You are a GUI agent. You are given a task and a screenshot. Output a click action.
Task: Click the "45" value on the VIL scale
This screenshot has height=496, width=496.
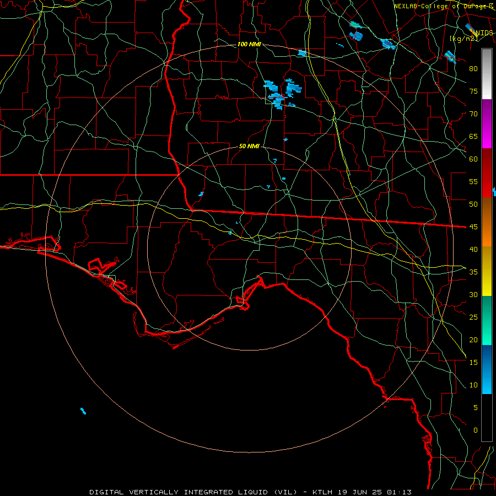(473, 227)
